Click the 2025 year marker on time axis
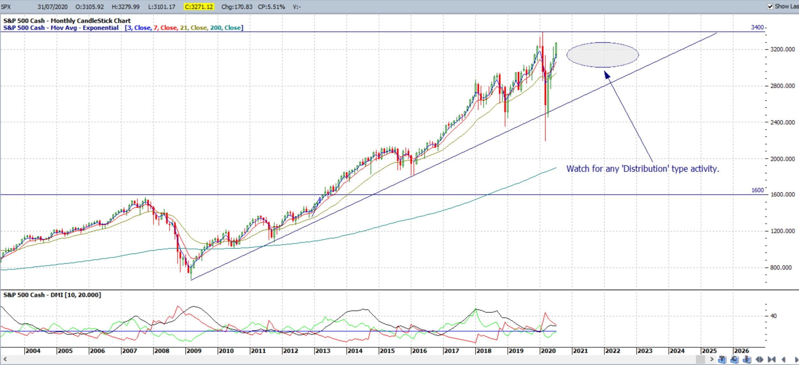The width and height of the screenshot is (799, 365). 710,351
